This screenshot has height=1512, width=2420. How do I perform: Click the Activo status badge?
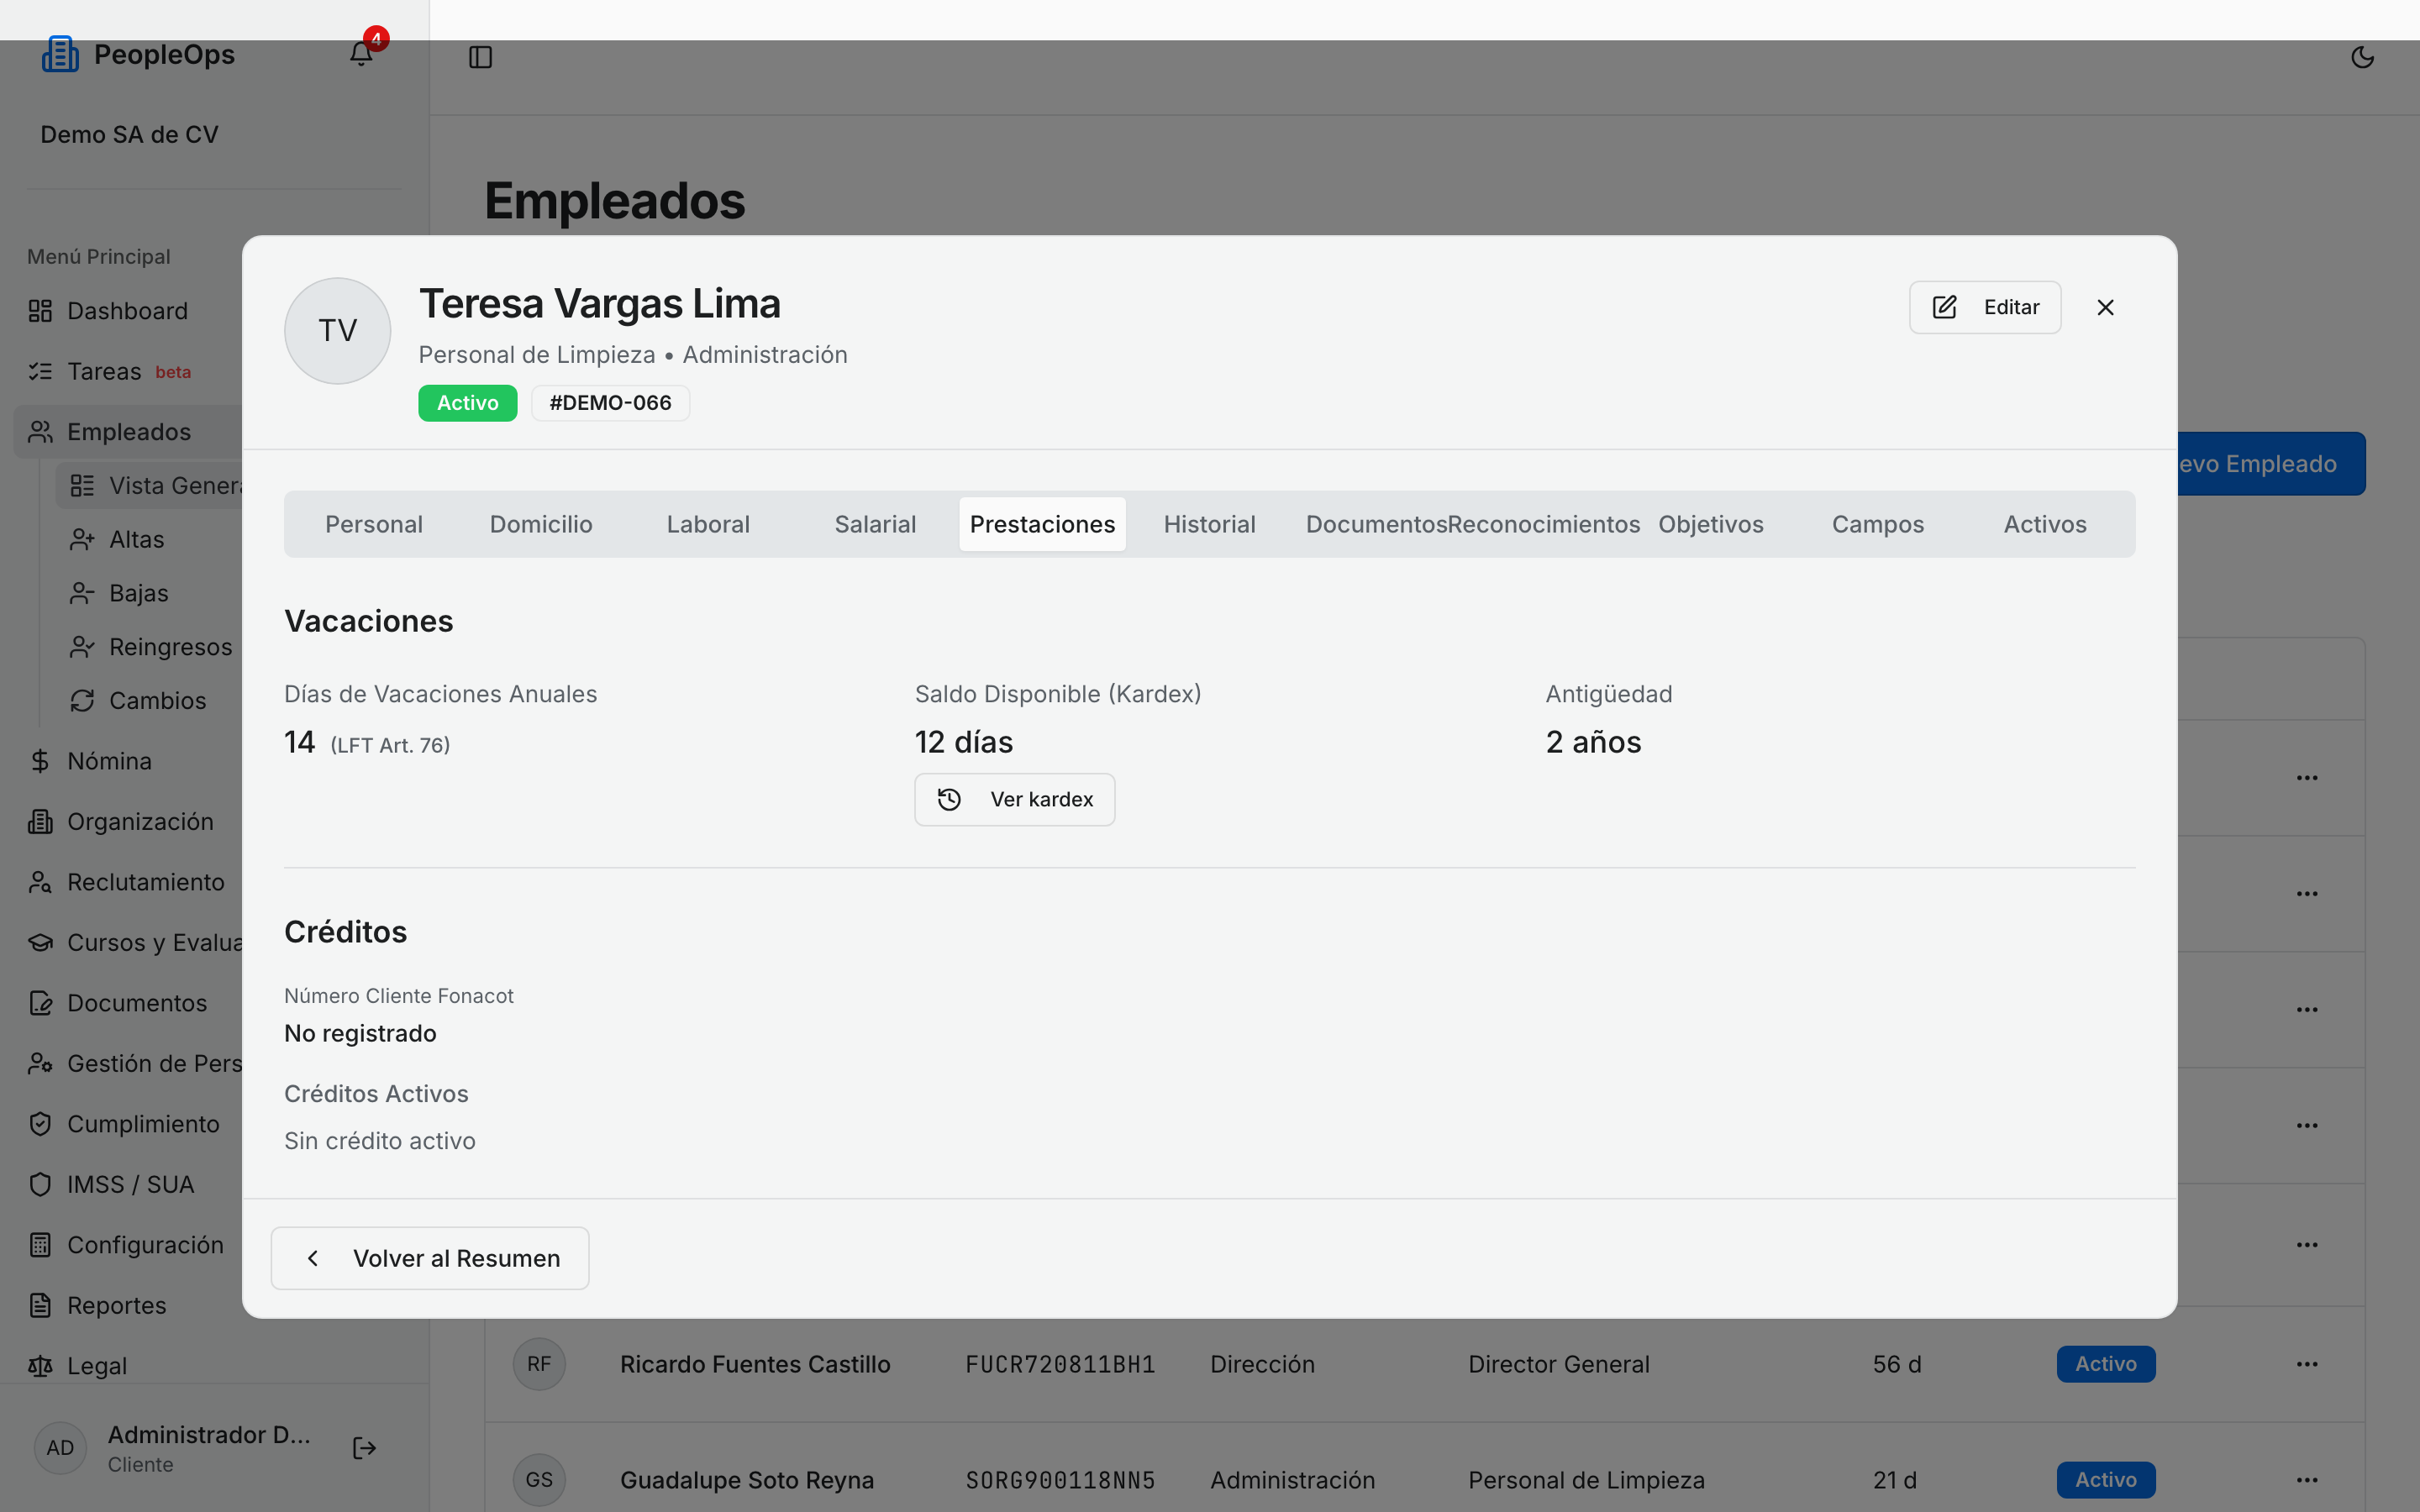pos(467,403)
